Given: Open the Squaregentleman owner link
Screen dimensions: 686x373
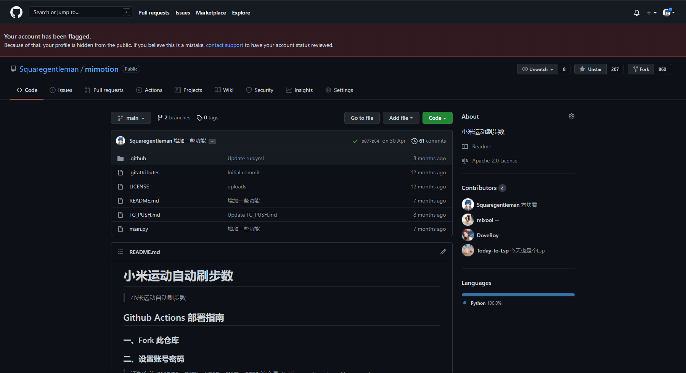Looking at the screenshot, I should pyautogui.click(x=49, y=69).
